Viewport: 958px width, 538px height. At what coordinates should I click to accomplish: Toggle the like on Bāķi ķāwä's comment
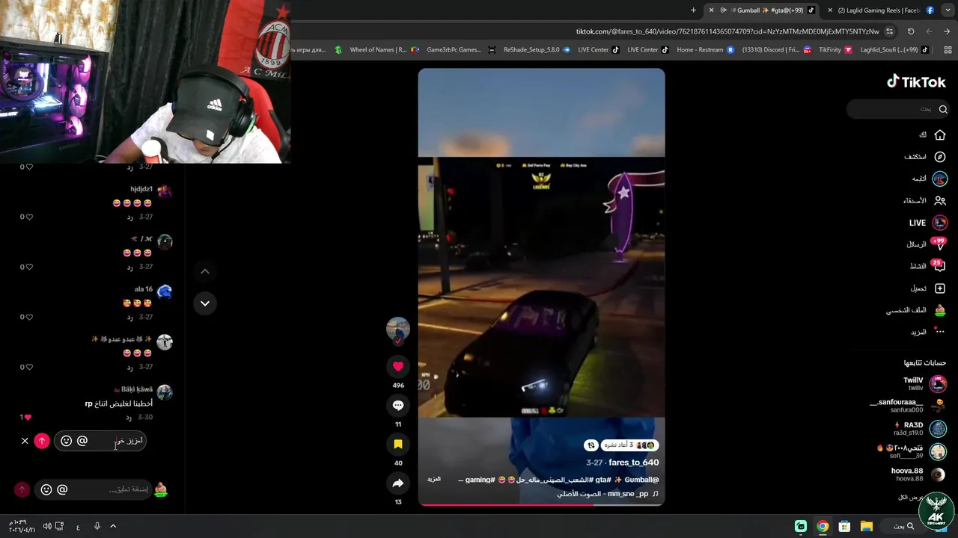click(x=28, y=417)
